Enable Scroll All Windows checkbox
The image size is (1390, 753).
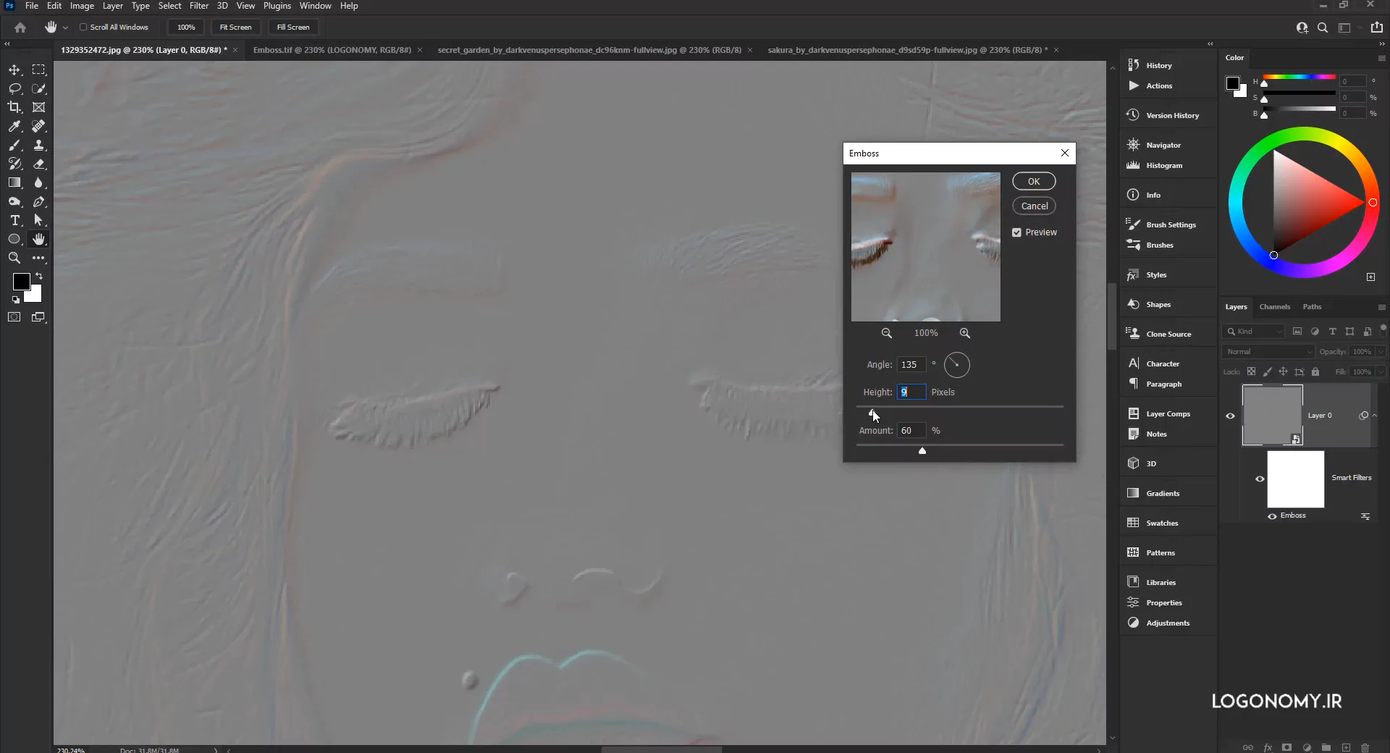coord(83,28)
